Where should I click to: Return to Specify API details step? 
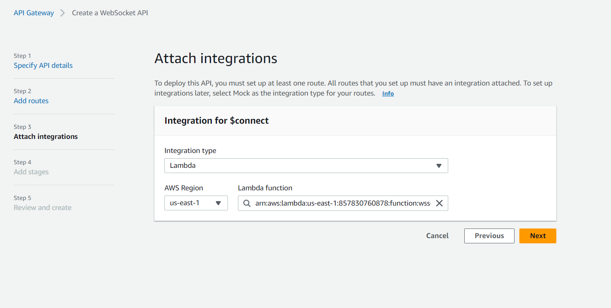click(43, 65)
